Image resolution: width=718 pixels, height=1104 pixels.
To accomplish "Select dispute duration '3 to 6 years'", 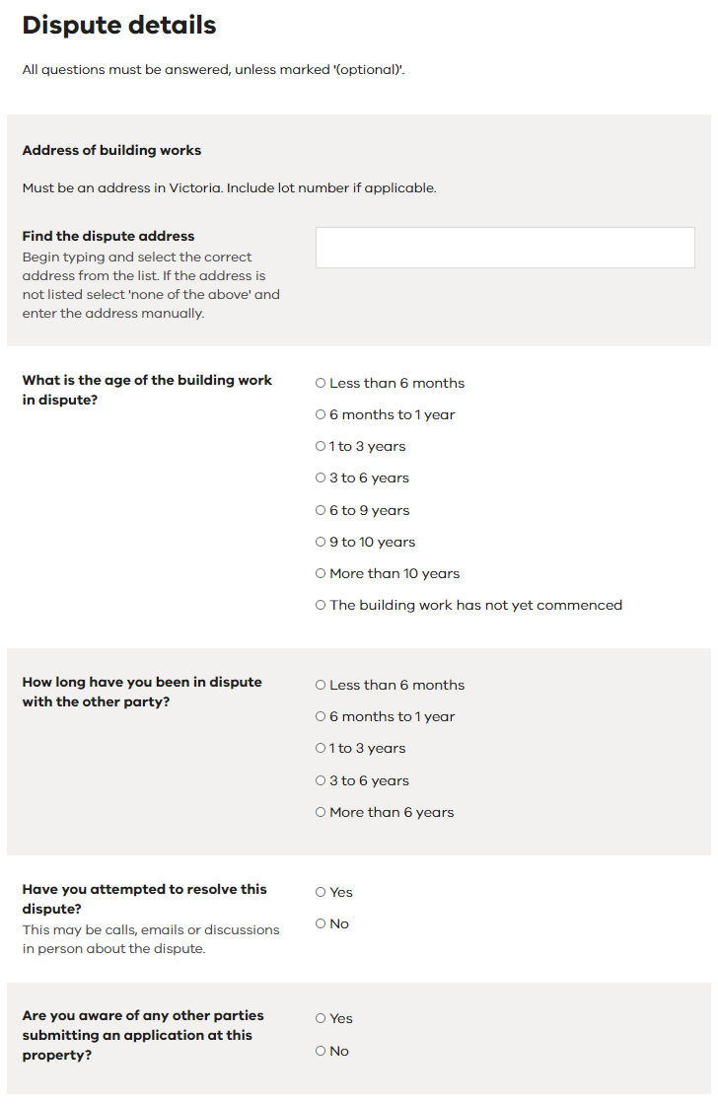I will [321, 780].
